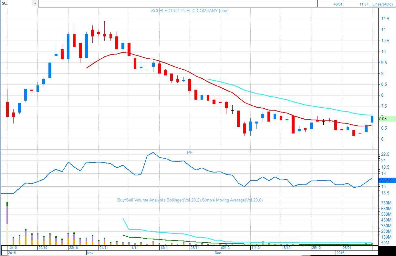Image resolution: width=396 pixels, height=256 pixels.
Task: Click the 13.5 PE axis label
Action: [x=385, y=193]
